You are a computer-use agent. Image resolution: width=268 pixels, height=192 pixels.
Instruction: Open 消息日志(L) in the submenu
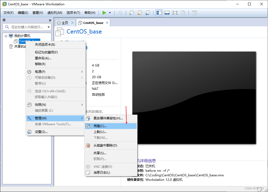(111, 173)
